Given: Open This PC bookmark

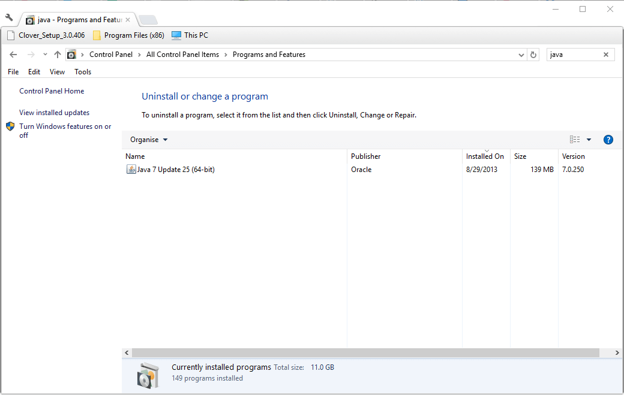Looking at the screenshot, I should pos(190,35).
